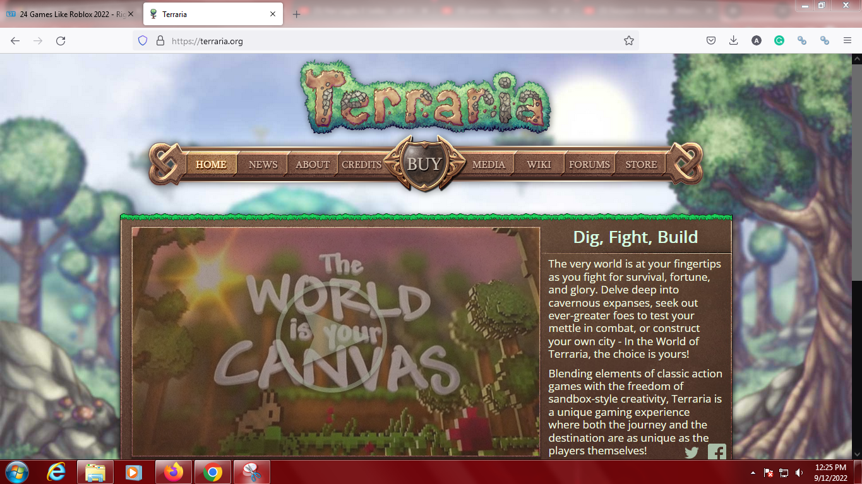Click the BUY shield button
The width and height of the screenshot is (862, 484).
[x=424, y=164]
